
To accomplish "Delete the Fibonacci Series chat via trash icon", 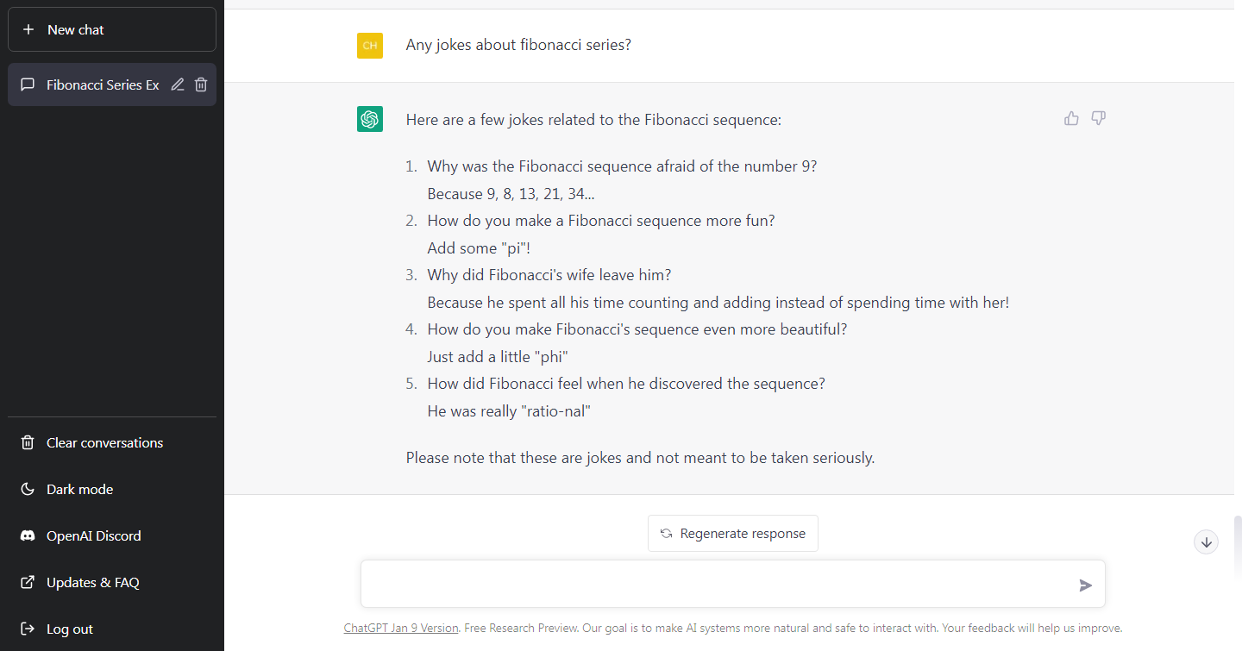I will (201, 85).
